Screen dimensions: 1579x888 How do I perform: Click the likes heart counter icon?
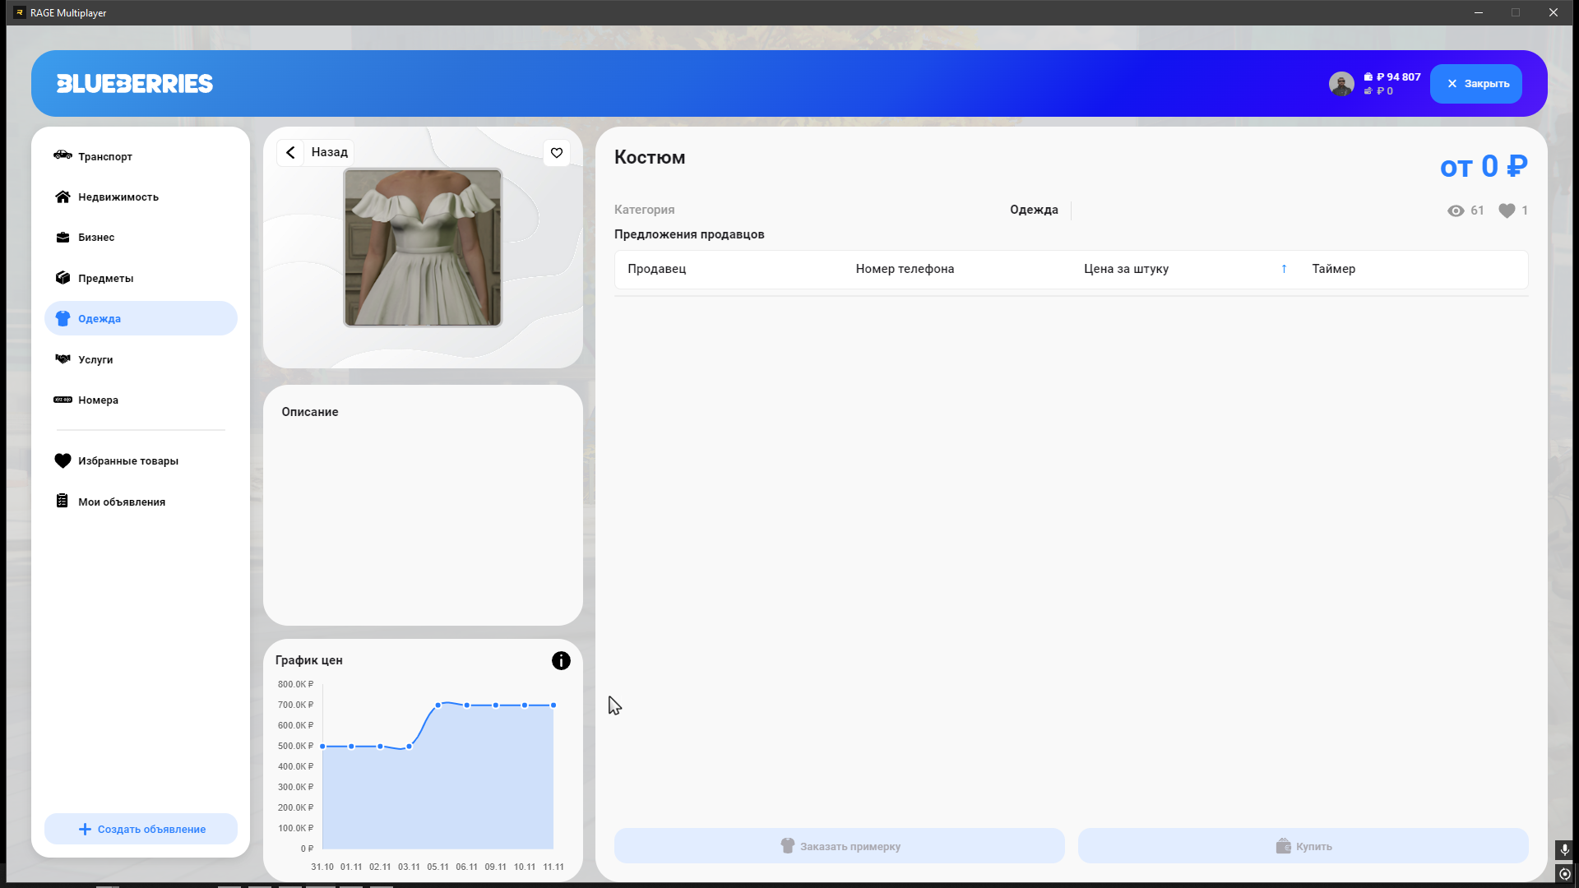pyautogui.click(x=1507, y=210)
